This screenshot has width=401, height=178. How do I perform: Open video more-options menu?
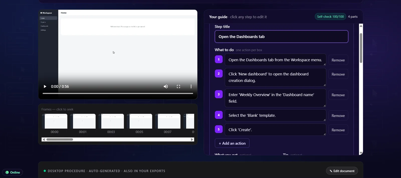coord(191,86)
